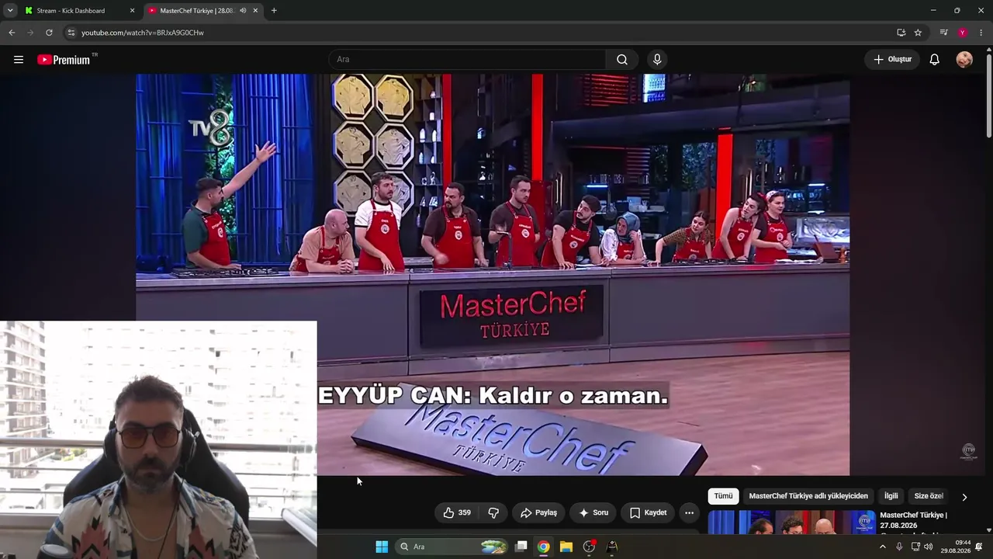Expand the tab search dropdown arrow
This screenshot has height=559, width=993.
[x=10, y=11]
